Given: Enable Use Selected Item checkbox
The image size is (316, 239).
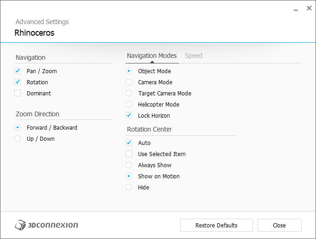Looking at the screenshot, I should point(129,154).
